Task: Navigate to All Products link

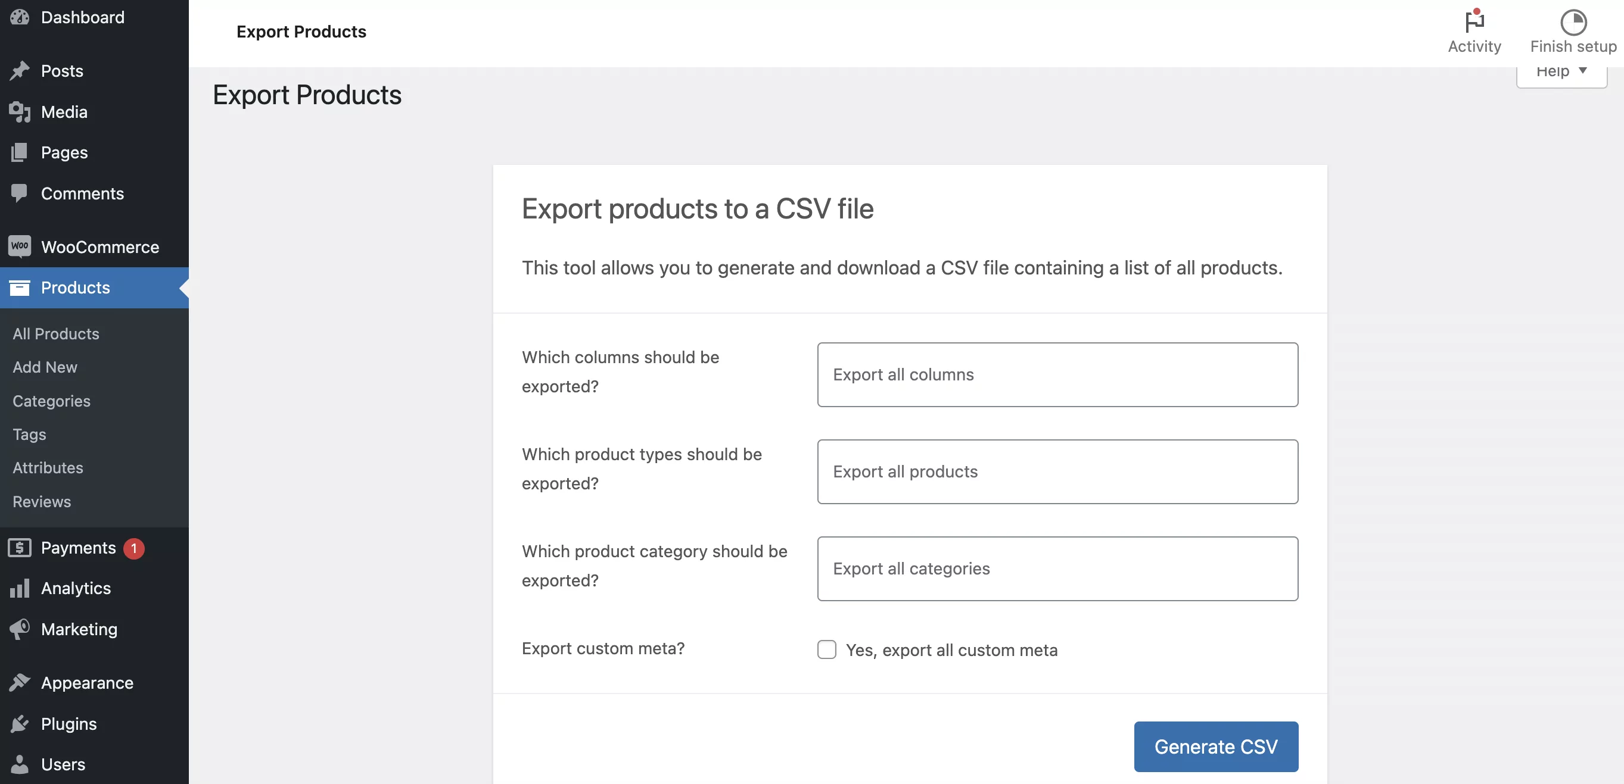Action: tap(55, 334)
